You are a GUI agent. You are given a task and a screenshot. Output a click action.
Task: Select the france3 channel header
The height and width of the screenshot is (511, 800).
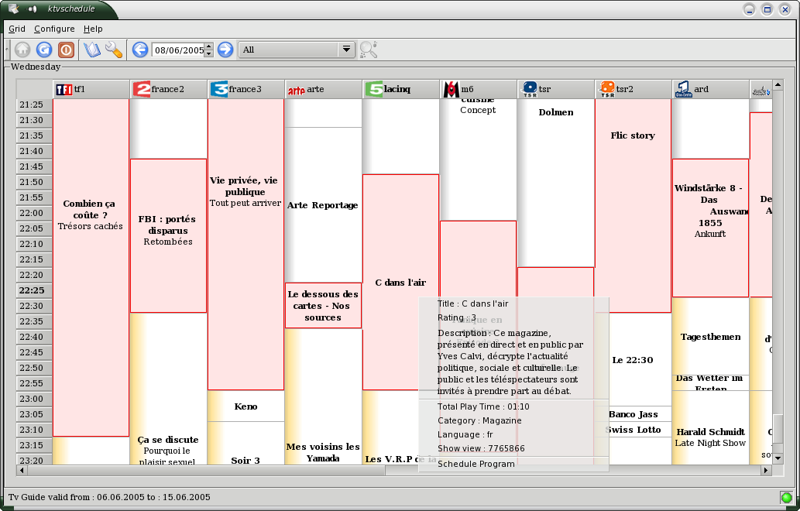[x=246, y=89]
